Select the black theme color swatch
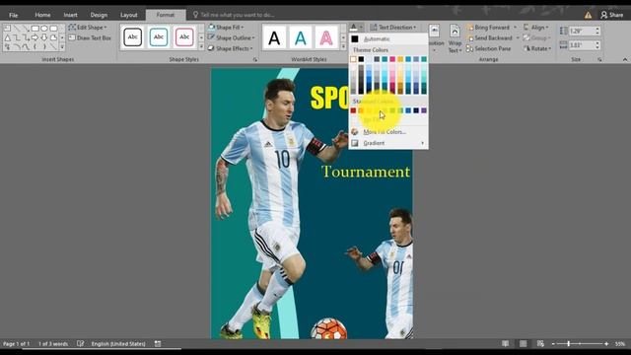 pos(361,59)
